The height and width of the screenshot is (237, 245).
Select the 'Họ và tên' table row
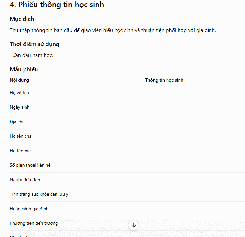[x=128, y=93]
